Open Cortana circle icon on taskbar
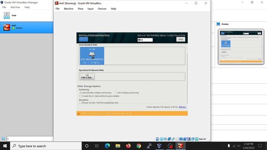The width and height of the screenshot is (267, 150). 87,146
